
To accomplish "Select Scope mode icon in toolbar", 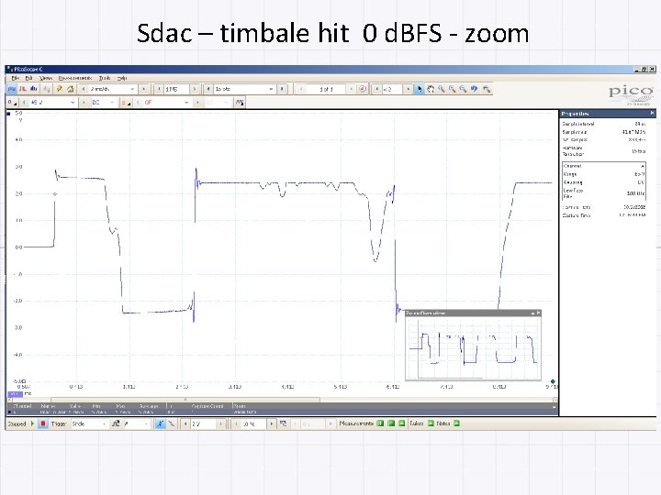I will pyautogui.click(x=12, y=89).
